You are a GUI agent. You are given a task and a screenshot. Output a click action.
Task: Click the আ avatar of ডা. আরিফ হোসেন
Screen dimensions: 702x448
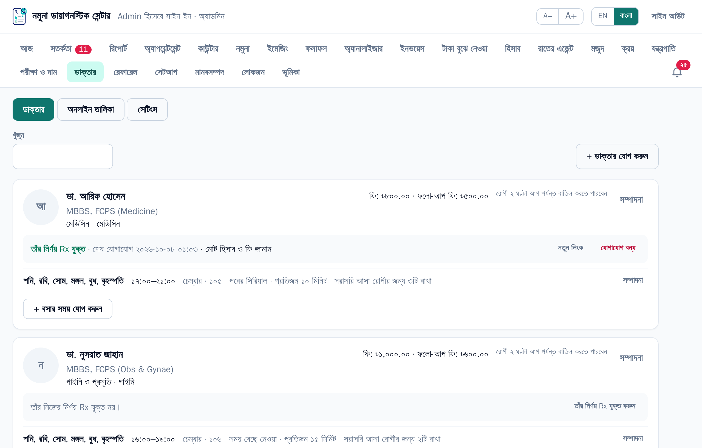pos(41,207)
